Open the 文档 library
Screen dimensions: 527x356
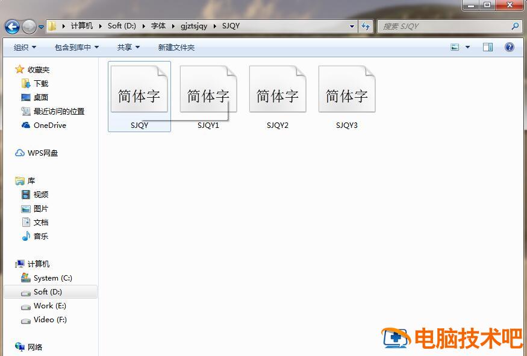(41, 222)
